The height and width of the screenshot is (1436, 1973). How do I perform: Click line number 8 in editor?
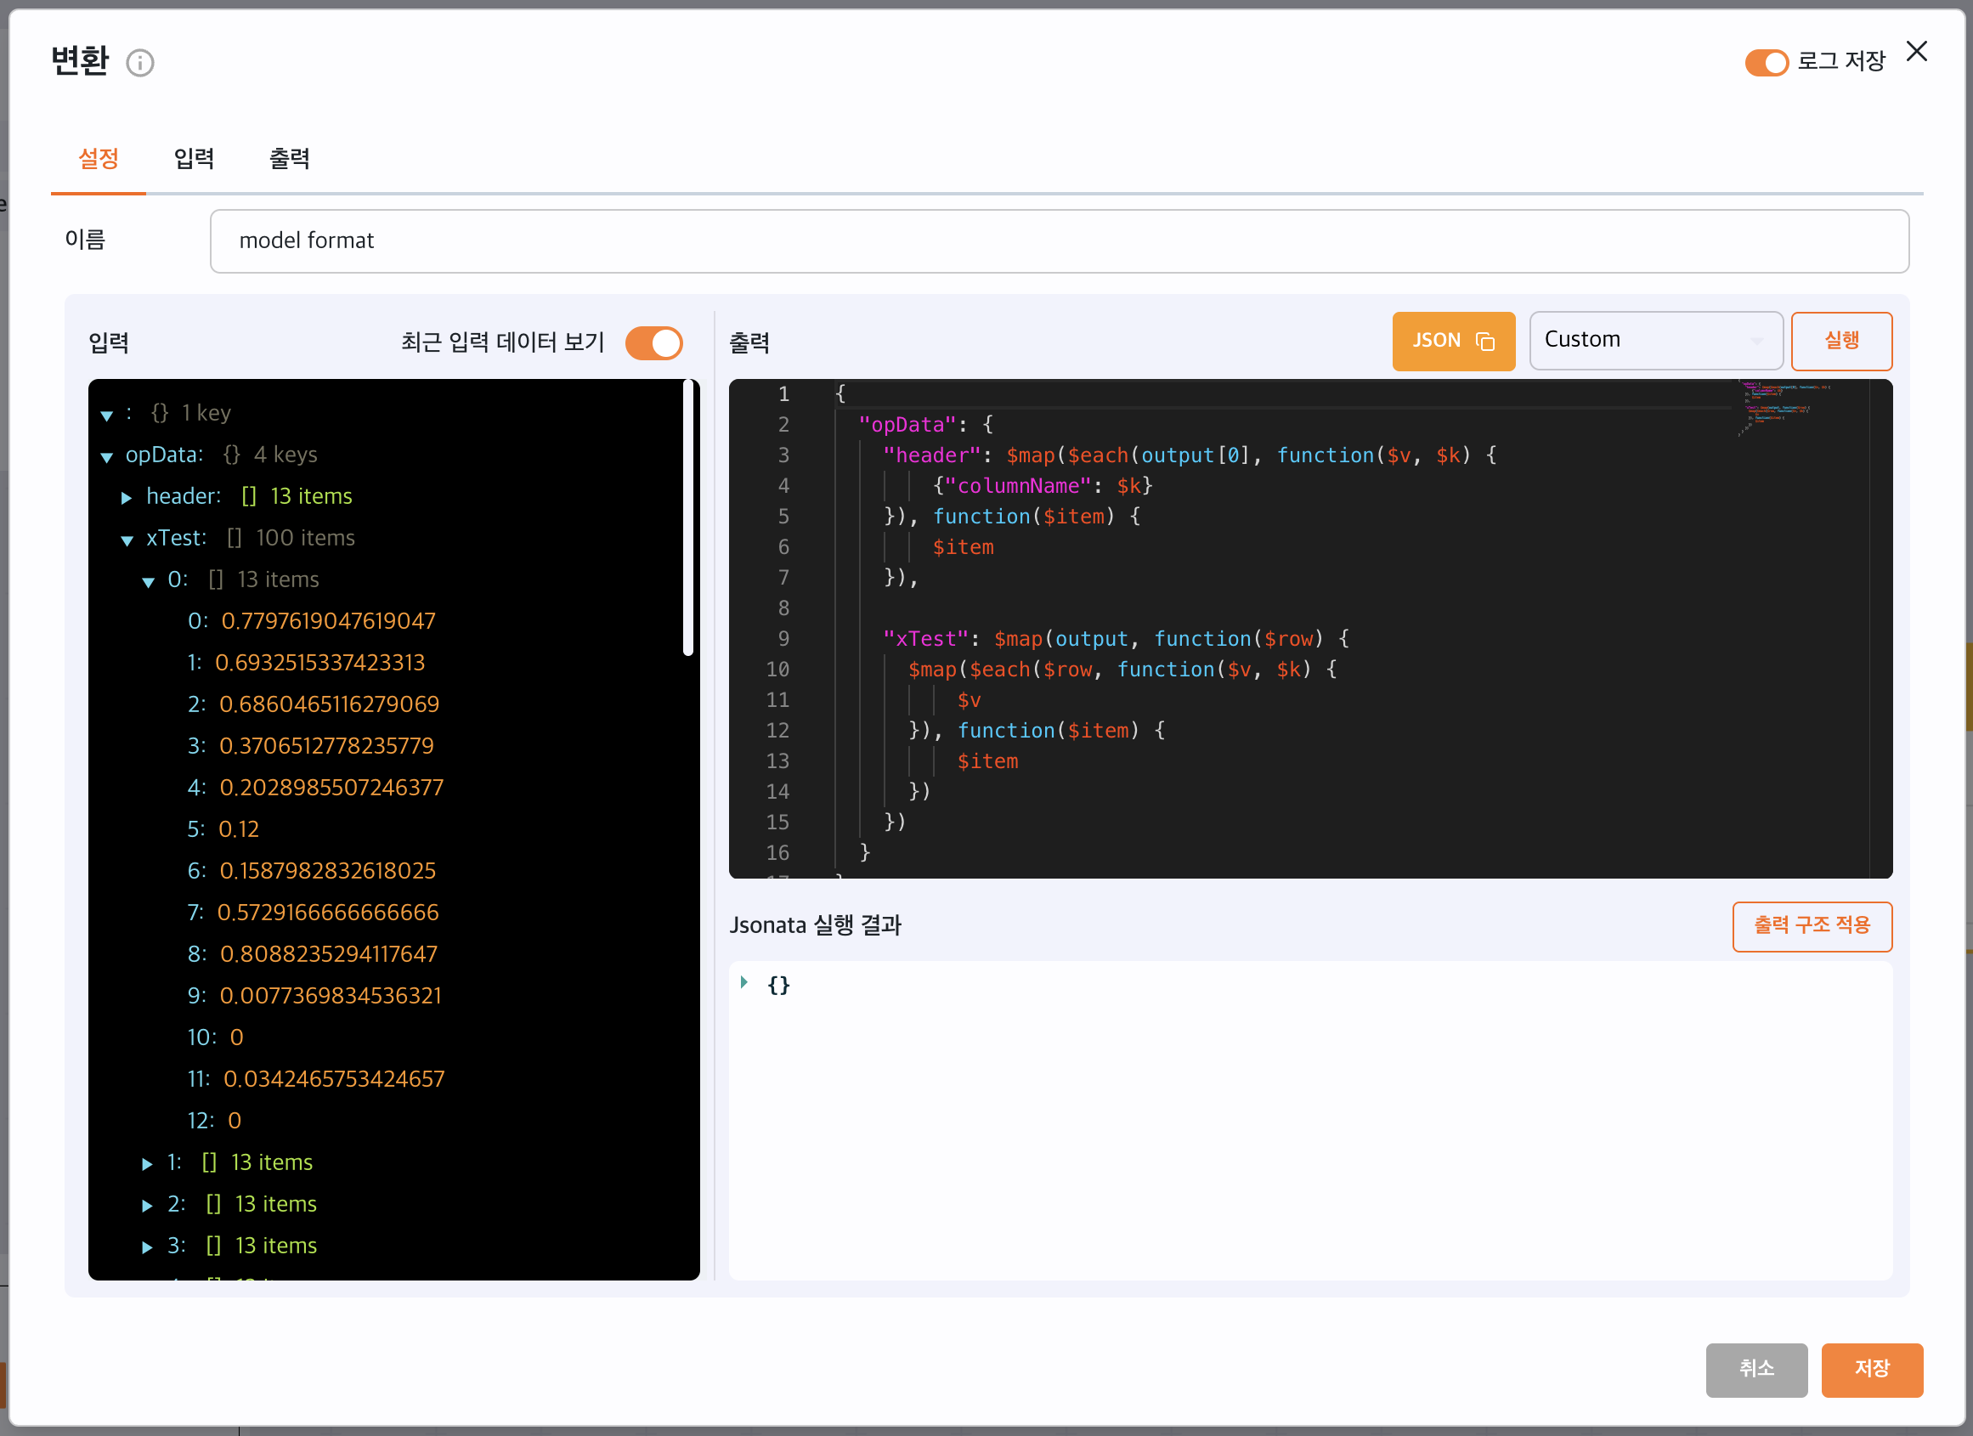(x=783, y=609)
